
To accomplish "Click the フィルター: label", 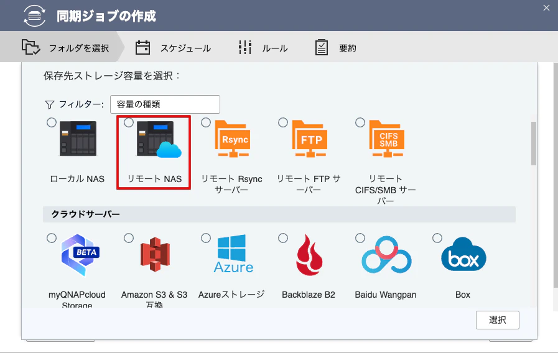I will pos(81,104).
